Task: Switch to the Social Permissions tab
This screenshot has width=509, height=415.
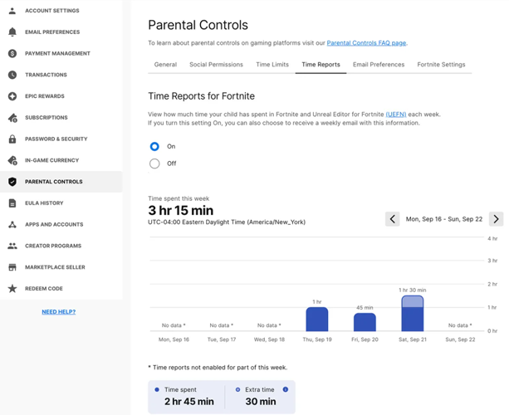Action: tap(216, 65)
